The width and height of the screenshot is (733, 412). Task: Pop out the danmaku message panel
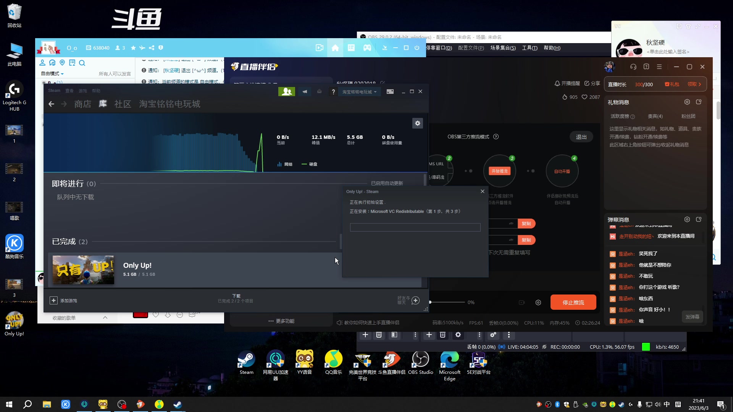699,219
